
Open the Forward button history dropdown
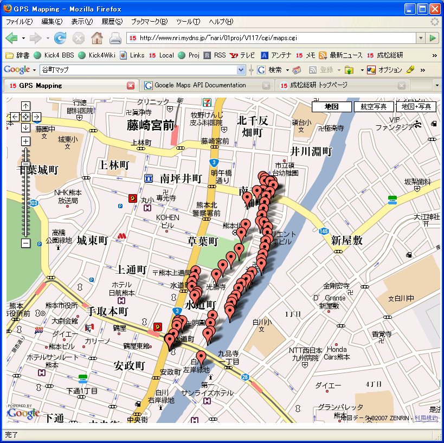48,38
